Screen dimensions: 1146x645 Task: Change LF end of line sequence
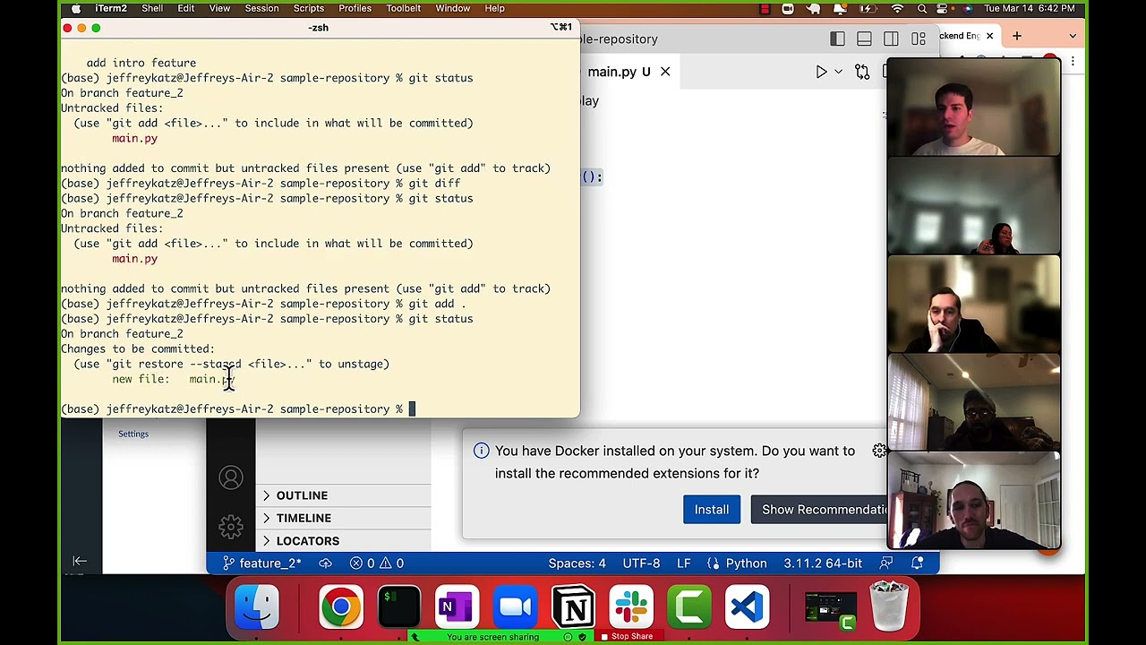[x=683, y=563]
